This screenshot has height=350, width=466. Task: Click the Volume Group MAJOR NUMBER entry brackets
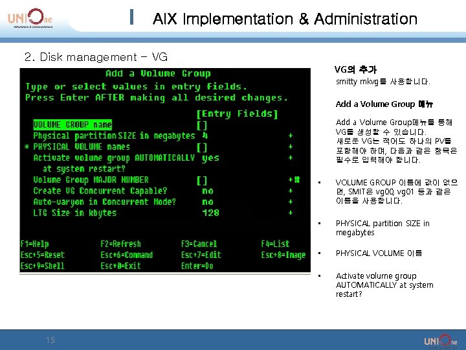tap(202, 180)
